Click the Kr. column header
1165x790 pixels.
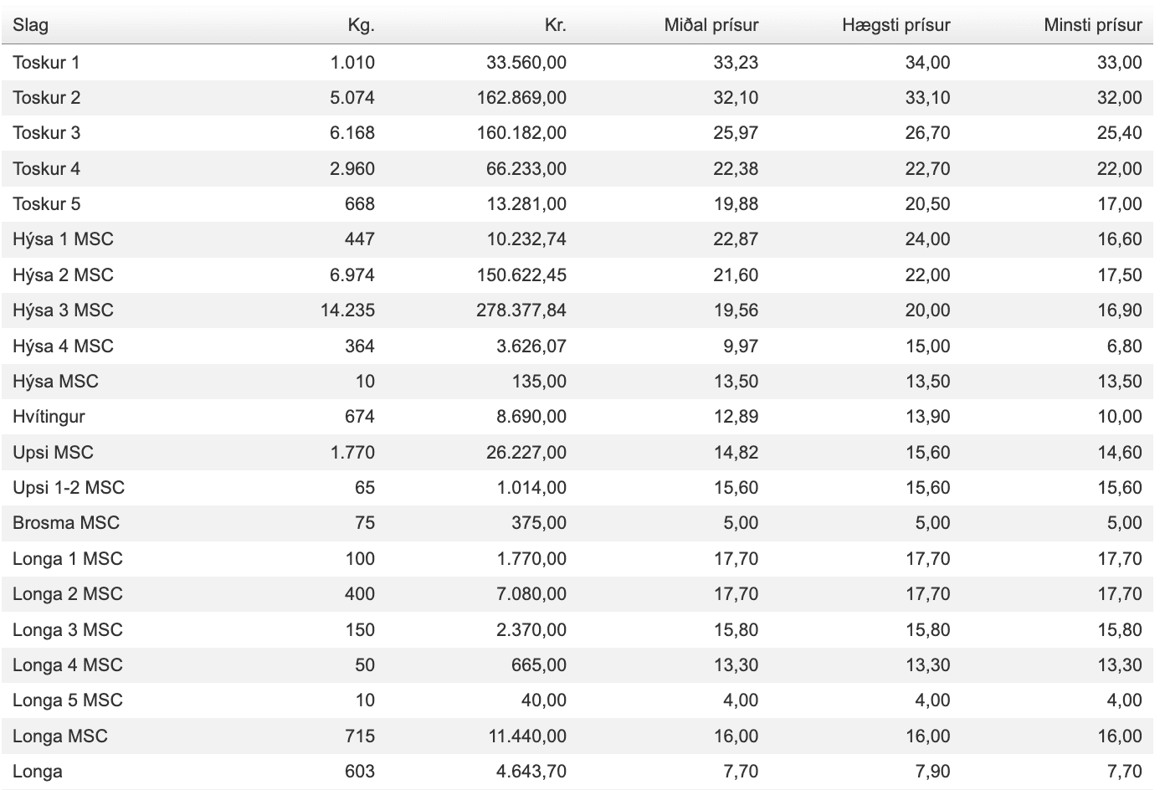click(x=555, y=25)
